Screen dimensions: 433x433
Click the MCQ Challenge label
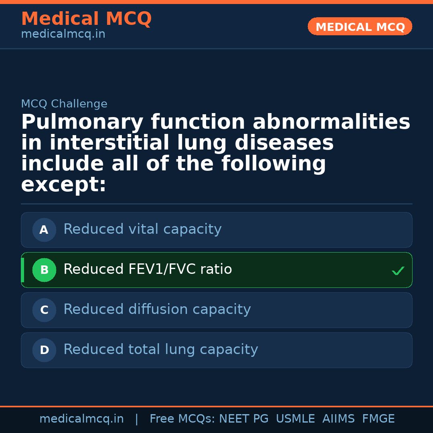click(64, 104)
